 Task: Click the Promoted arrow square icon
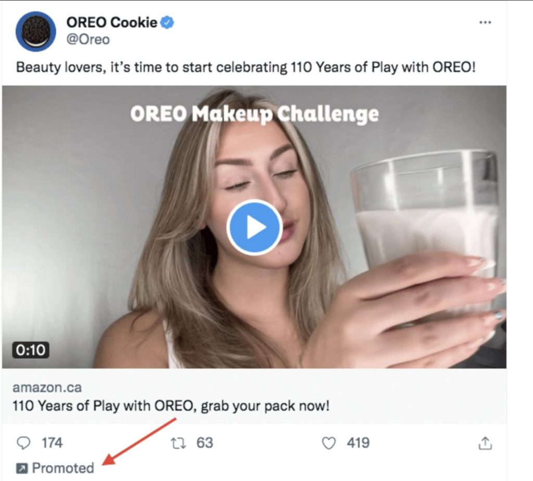click(22, 469)
